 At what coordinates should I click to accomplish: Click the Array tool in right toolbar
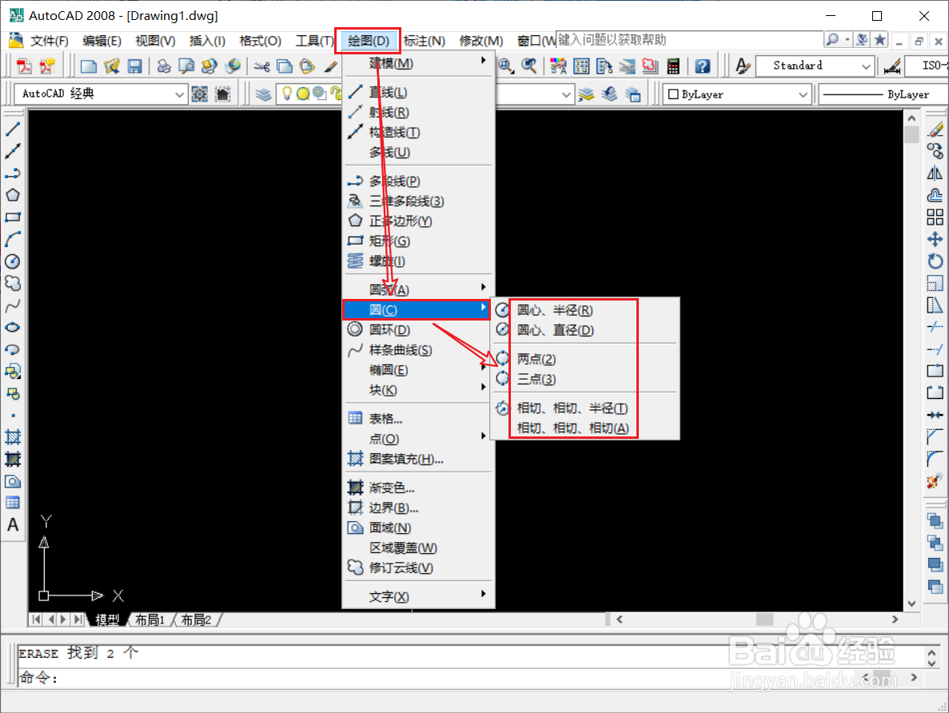935,217
